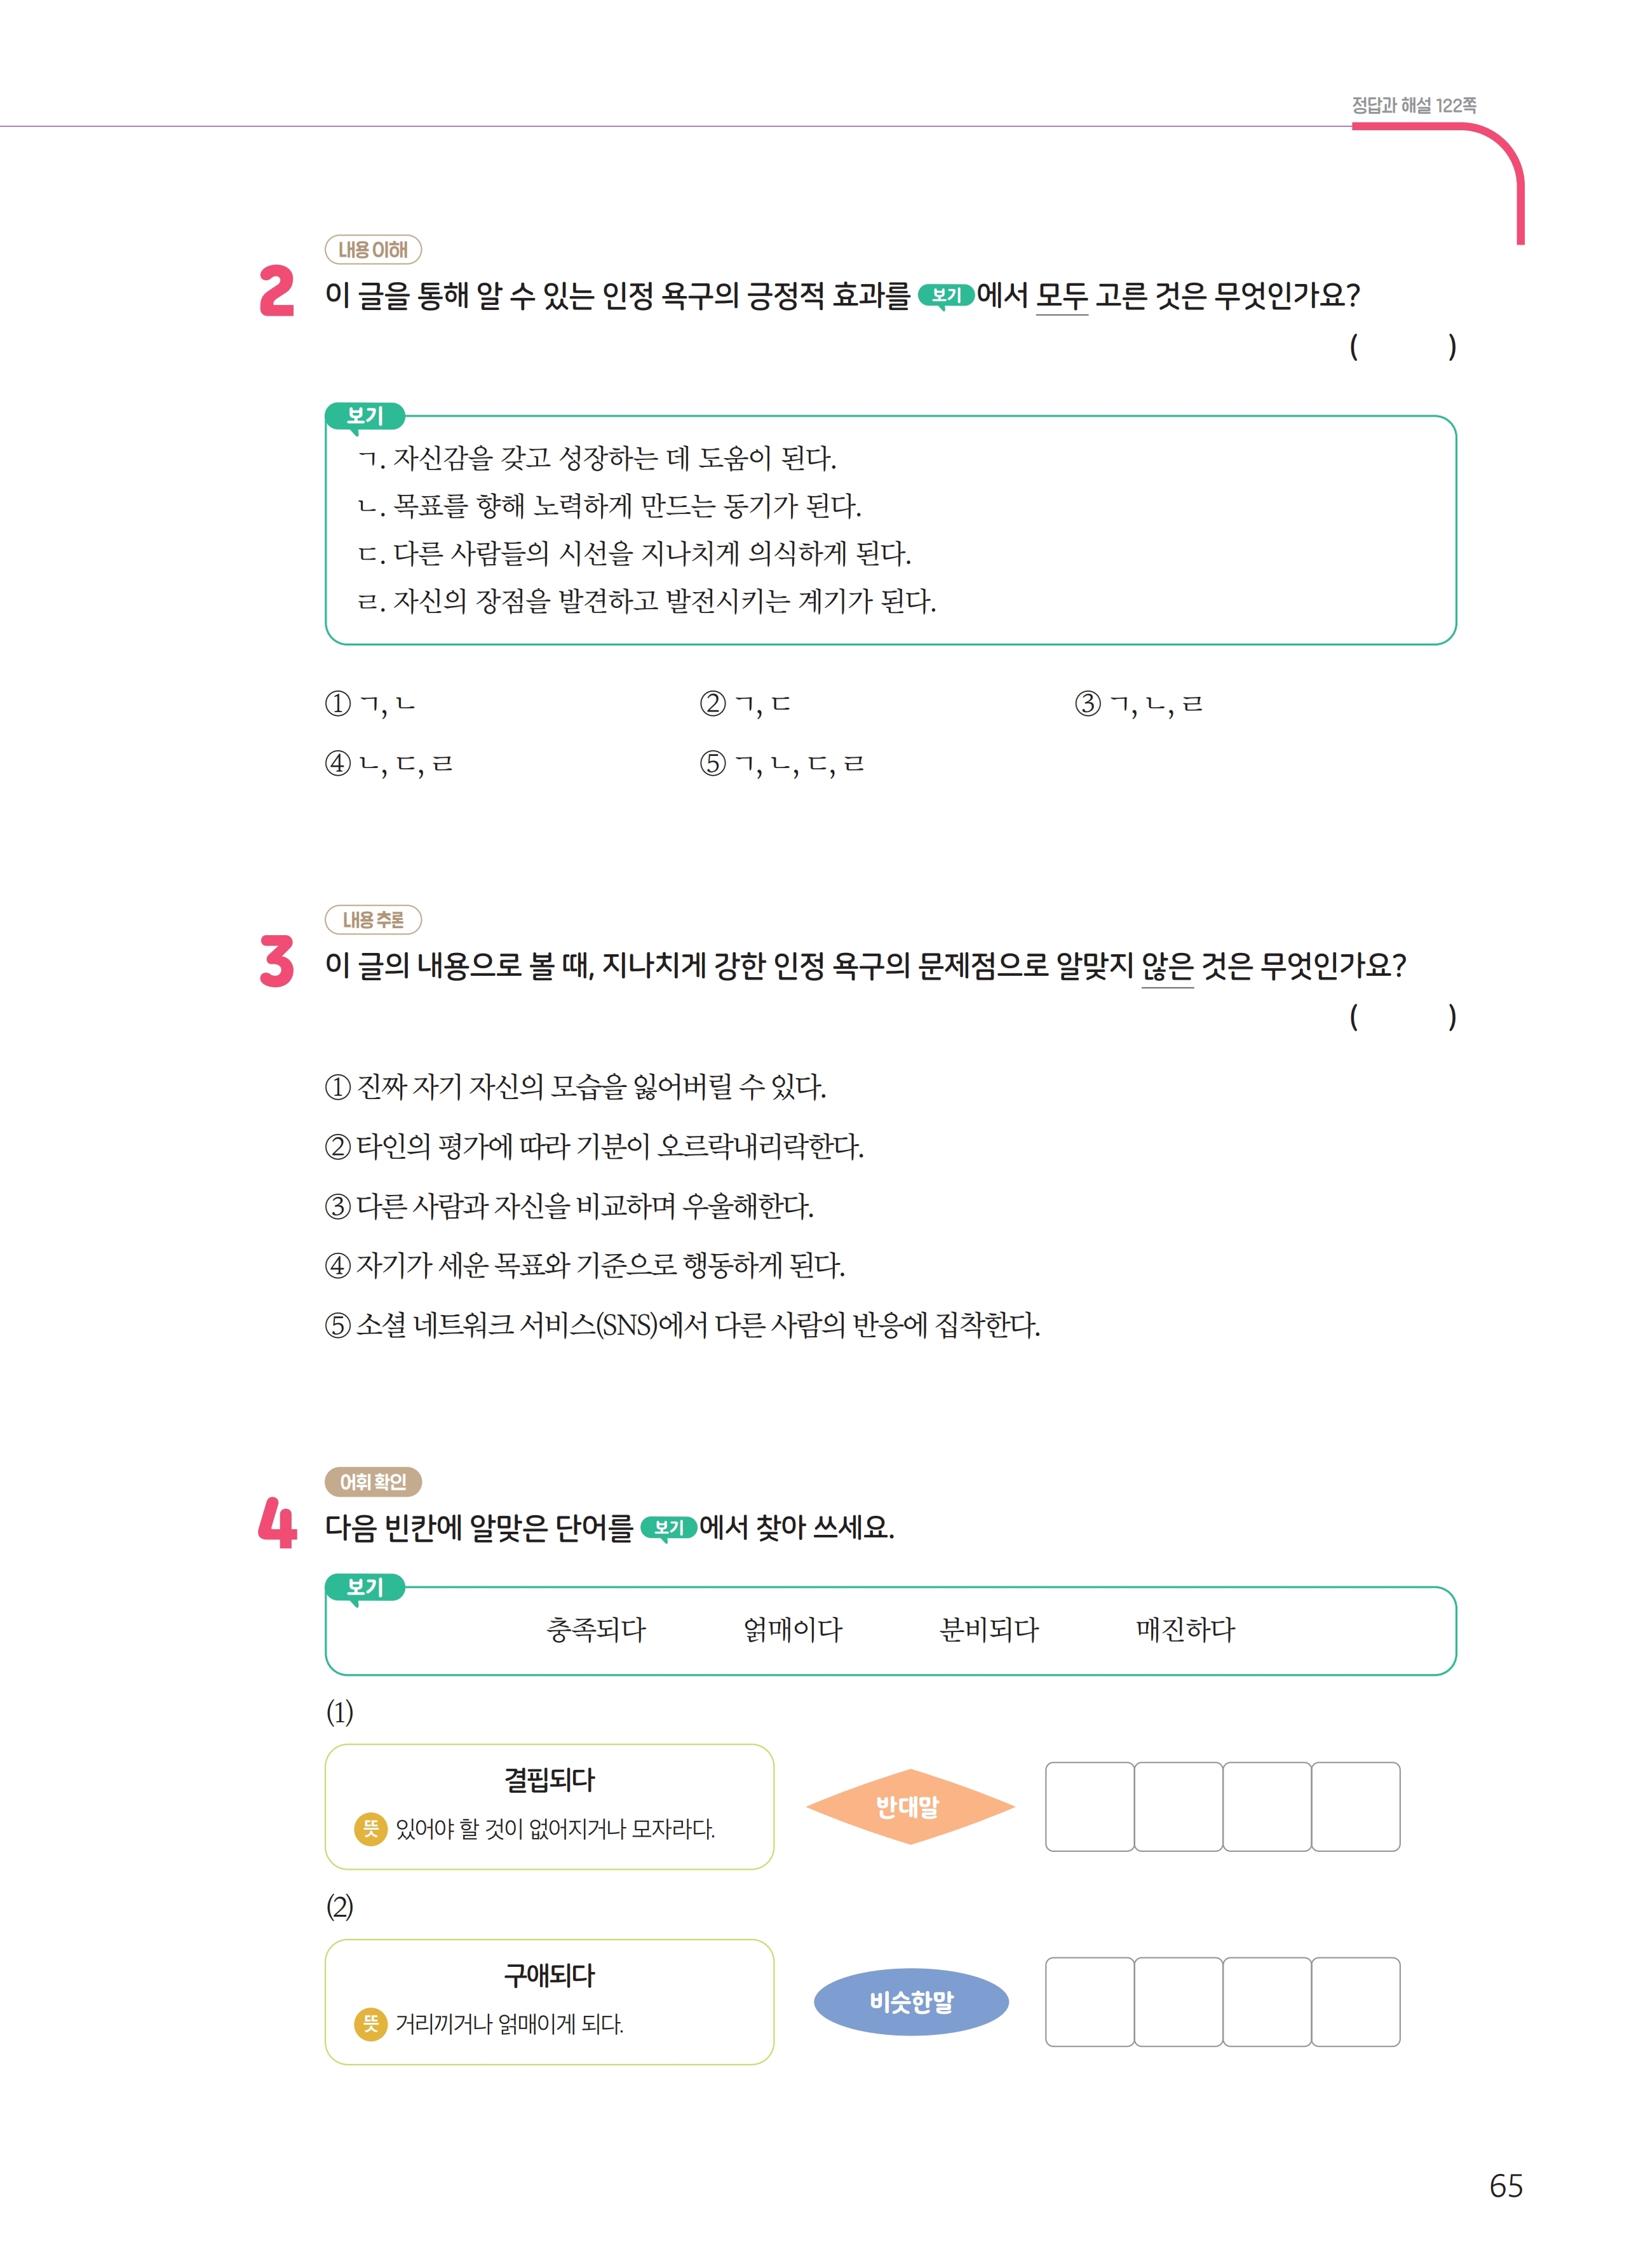Click the 내용 이해 category tag
This screenshot has width=1641, height=2268.
[373, 250]
